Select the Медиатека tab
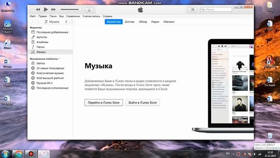Screen dimensions: 280x158 [x=114, y=22]
